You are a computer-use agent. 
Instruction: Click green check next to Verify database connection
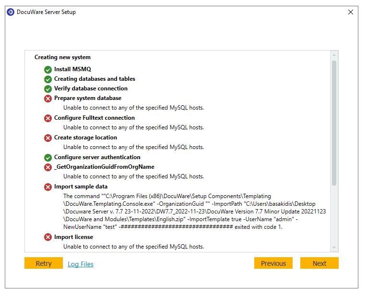(48, 88)
